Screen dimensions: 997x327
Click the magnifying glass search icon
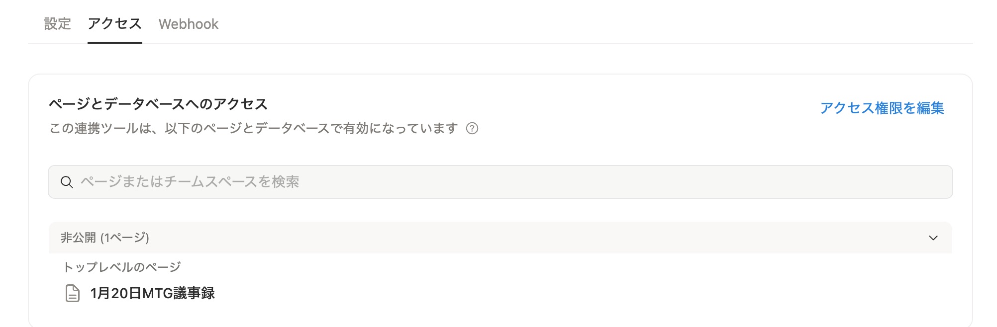(67, 182)
